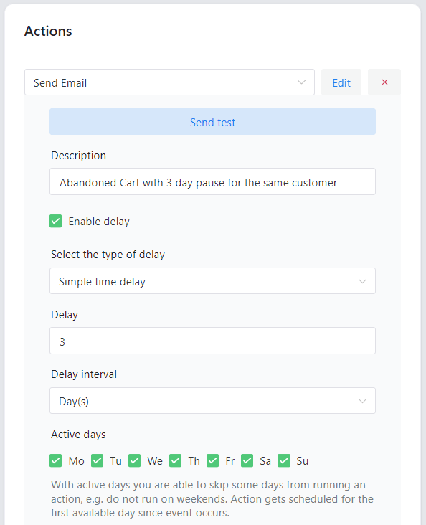This screenshot has height=525, width=426.
Task: Toggle the Fr active day checkbox
Action: coord(213,460)
